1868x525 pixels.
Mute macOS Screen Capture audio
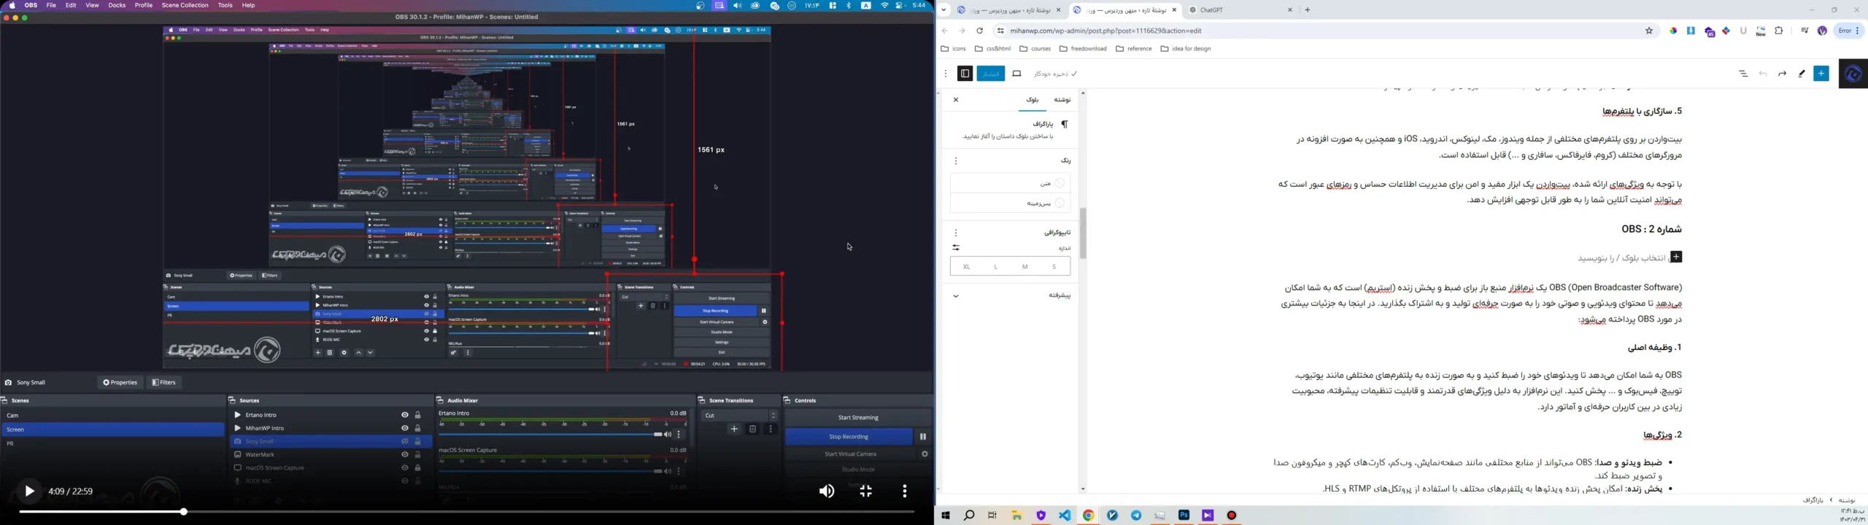pos(668,472)
